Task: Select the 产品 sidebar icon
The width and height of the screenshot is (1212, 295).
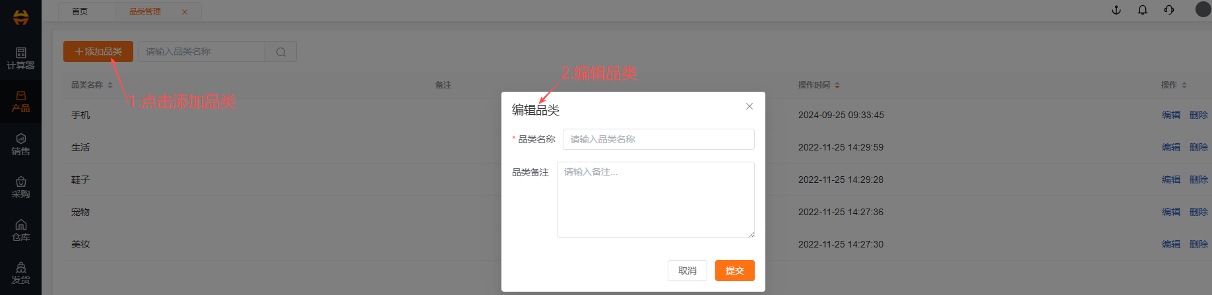Action: (x=20, y=101)
